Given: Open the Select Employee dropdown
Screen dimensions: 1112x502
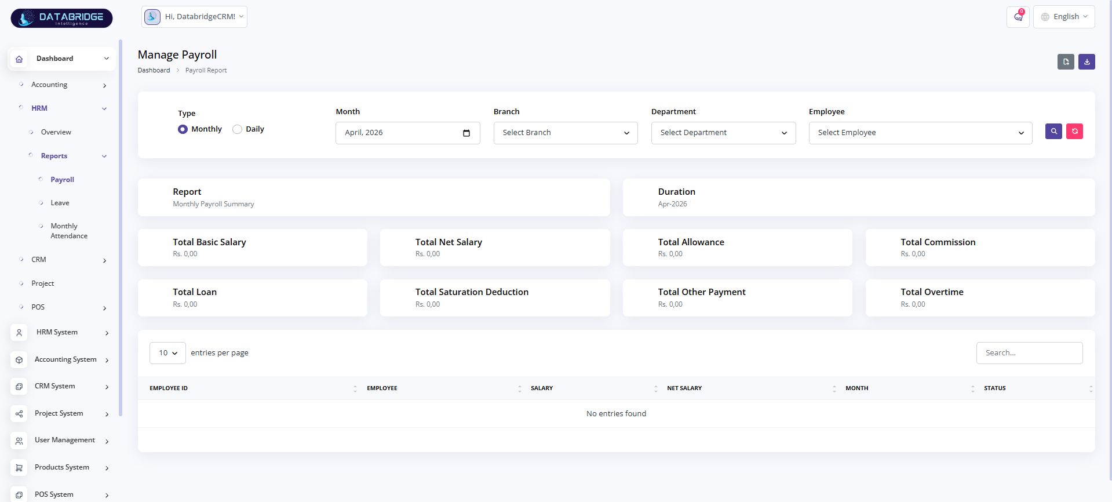Looking at the screenshot, I should tap(920, 133).
